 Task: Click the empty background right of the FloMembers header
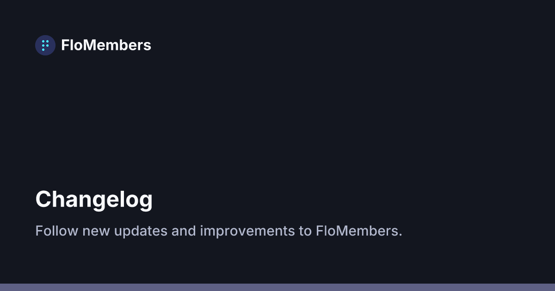[x=347, y=45]
